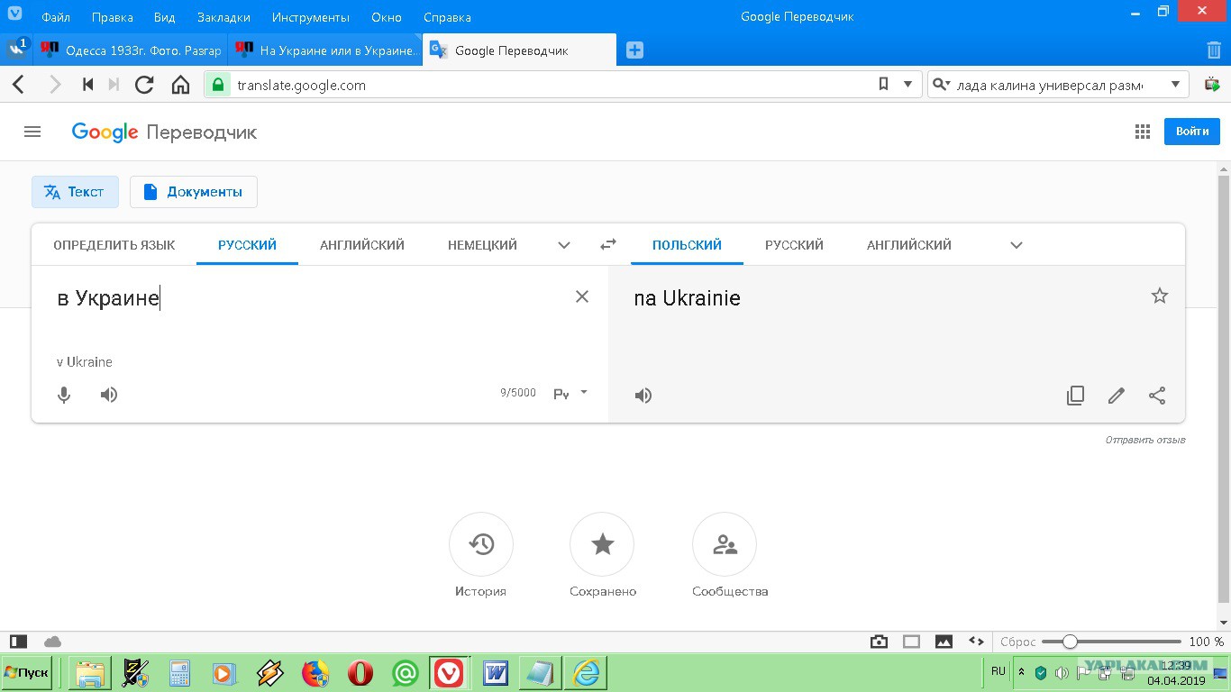This screenshot has height=692, width=1231.
Task: Switch to Документы translation mode
Action: (x=194, y=192)
